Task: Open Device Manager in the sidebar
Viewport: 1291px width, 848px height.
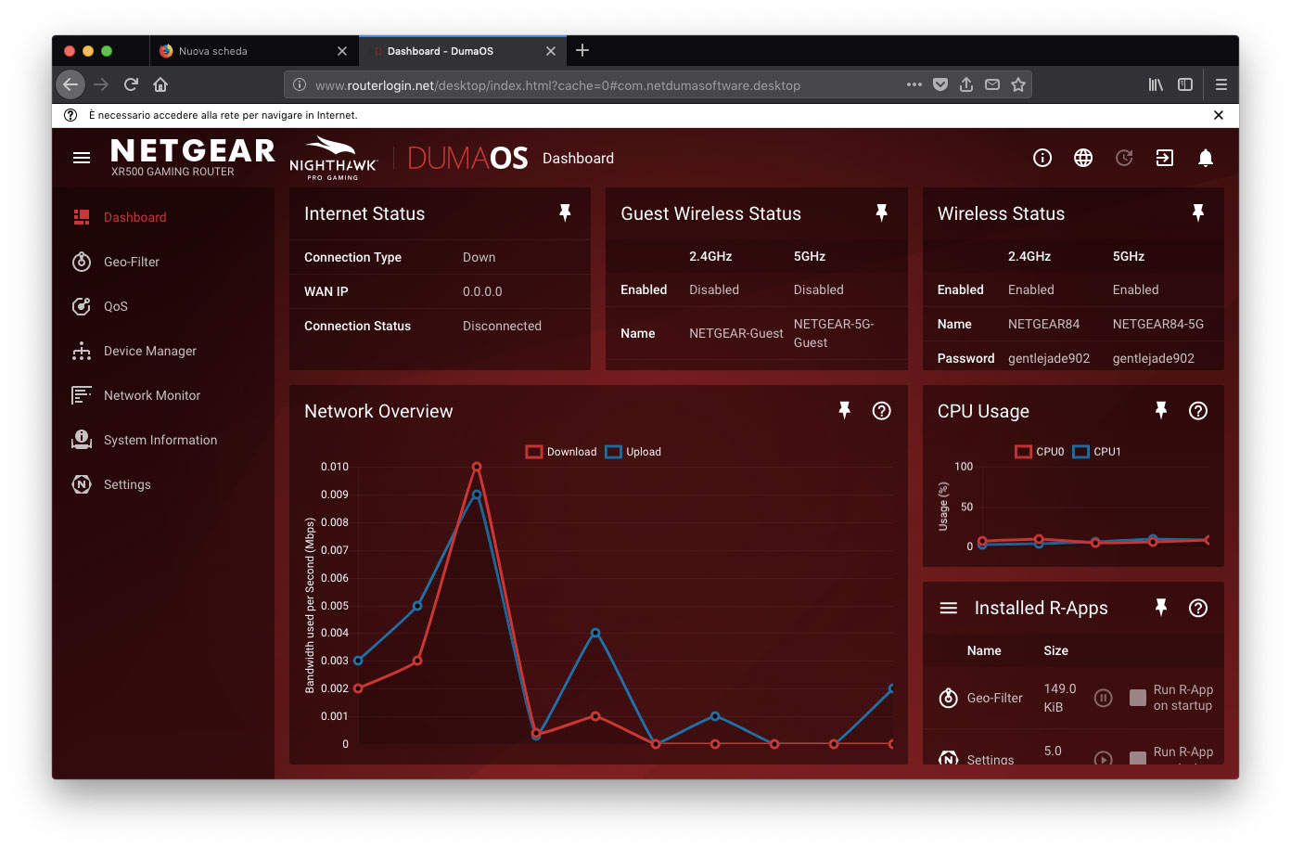Action: 163,351
